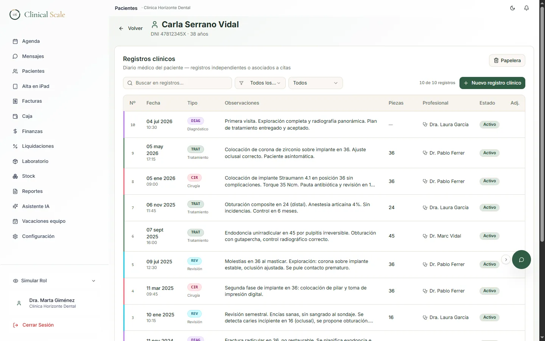The image size is (545, 341).
Task: Click the Pacientes people icon
Action: [15, 71]
